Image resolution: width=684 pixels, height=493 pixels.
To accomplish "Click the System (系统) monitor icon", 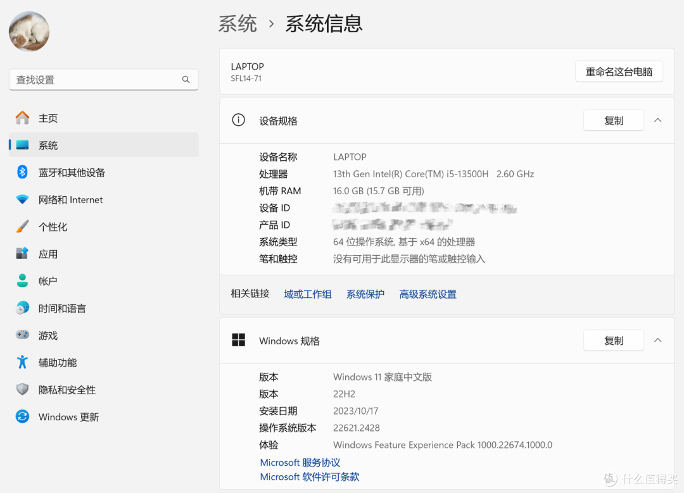I will pos(22,145).
